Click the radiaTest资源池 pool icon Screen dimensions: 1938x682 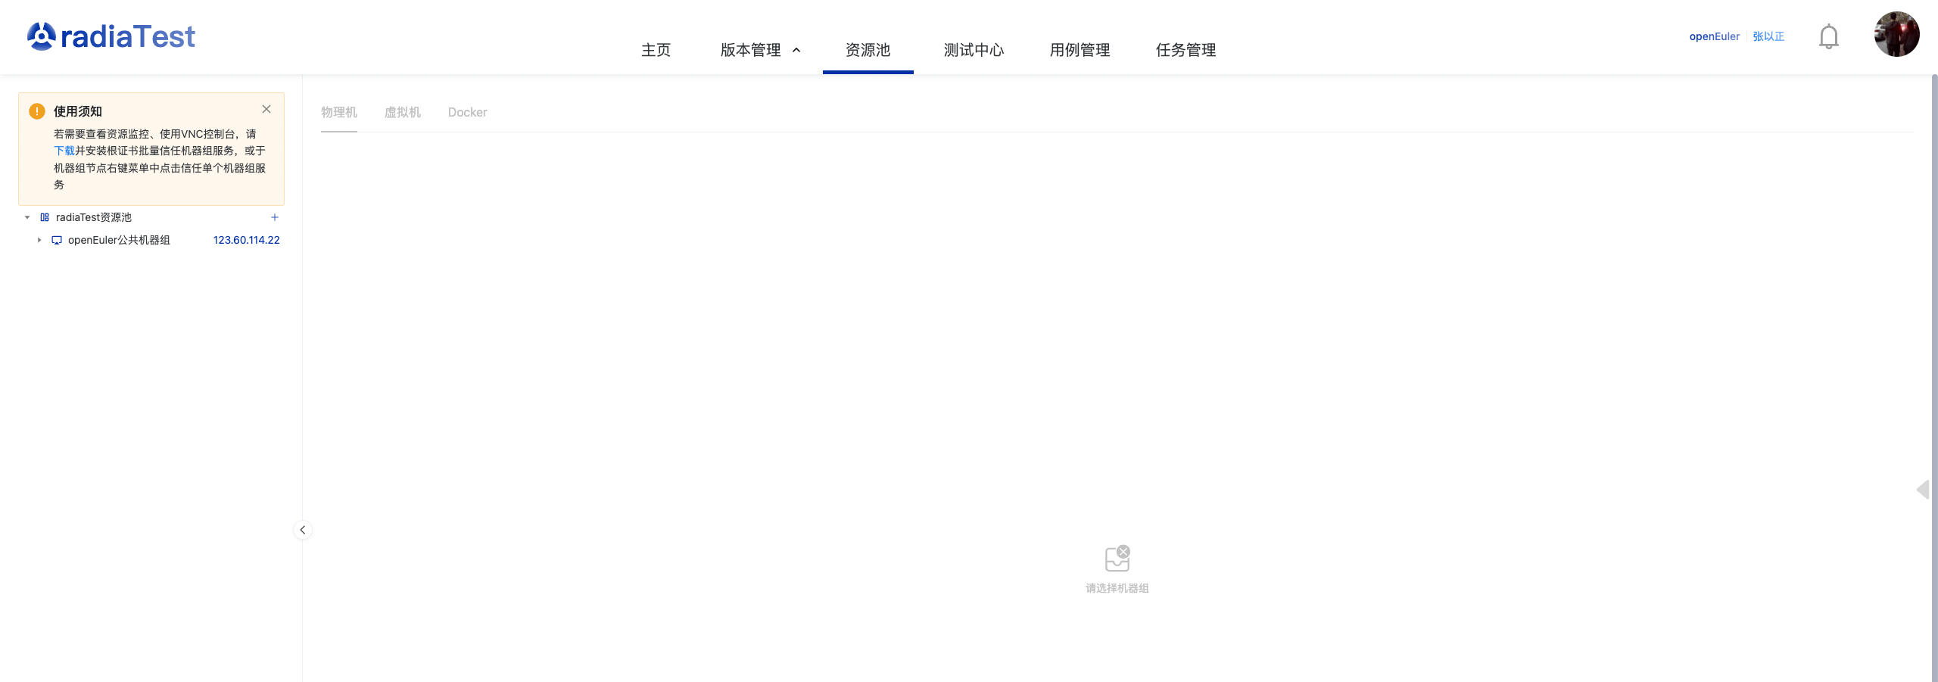pos(45,217)
